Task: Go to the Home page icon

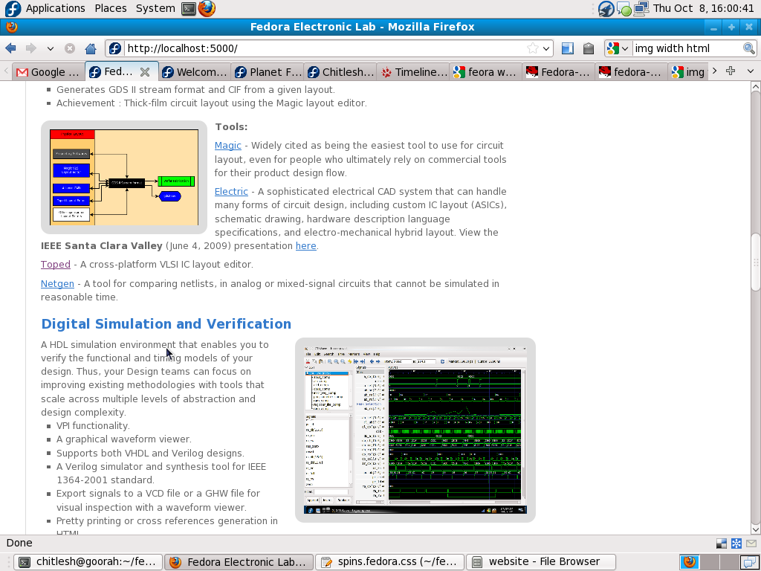Action: pyautogui.click(x=90, y=48)
